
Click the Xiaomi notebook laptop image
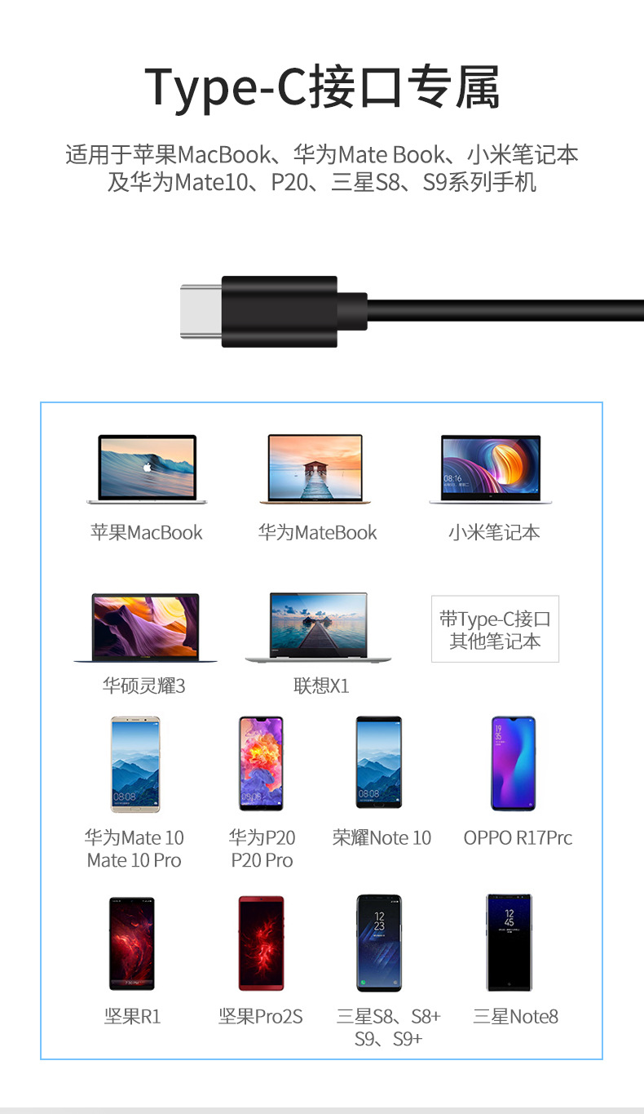[491, 468]
